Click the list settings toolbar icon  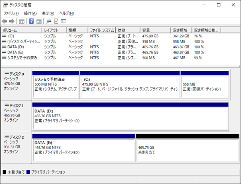tap(63, 21)
